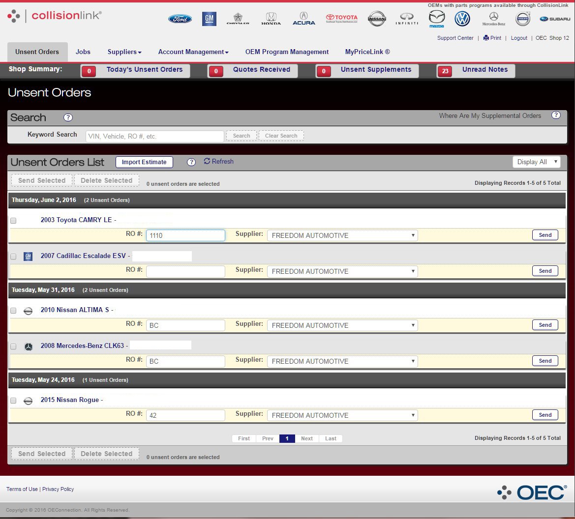575x519 pixels.
Task: Expand the Account Management menu
Action: [x=193, y=52]
